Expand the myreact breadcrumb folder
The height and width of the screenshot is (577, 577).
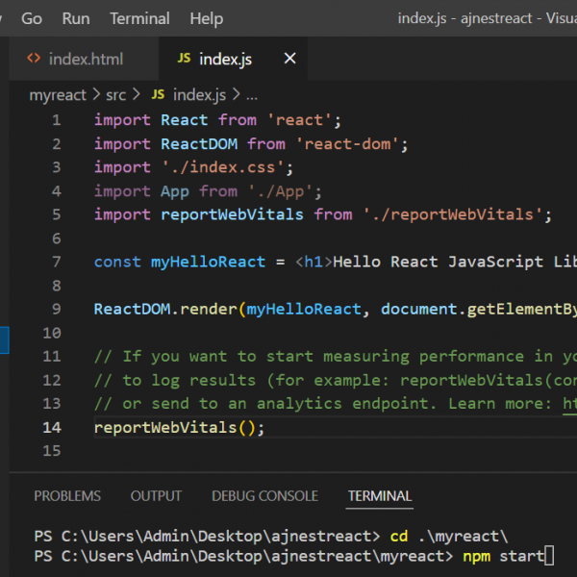tap(57, 94)
